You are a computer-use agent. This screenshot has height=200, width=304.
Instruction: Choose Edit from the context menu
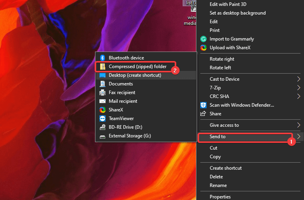coord(250,22)
